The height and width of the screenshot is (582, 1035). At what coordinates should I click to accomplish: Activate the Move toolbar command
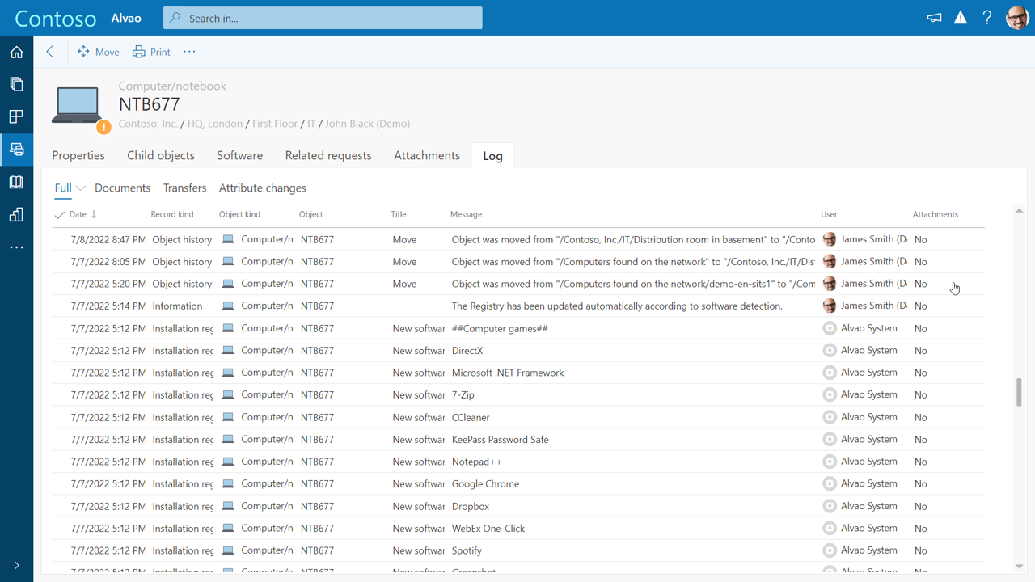click(x=98, y=51)
